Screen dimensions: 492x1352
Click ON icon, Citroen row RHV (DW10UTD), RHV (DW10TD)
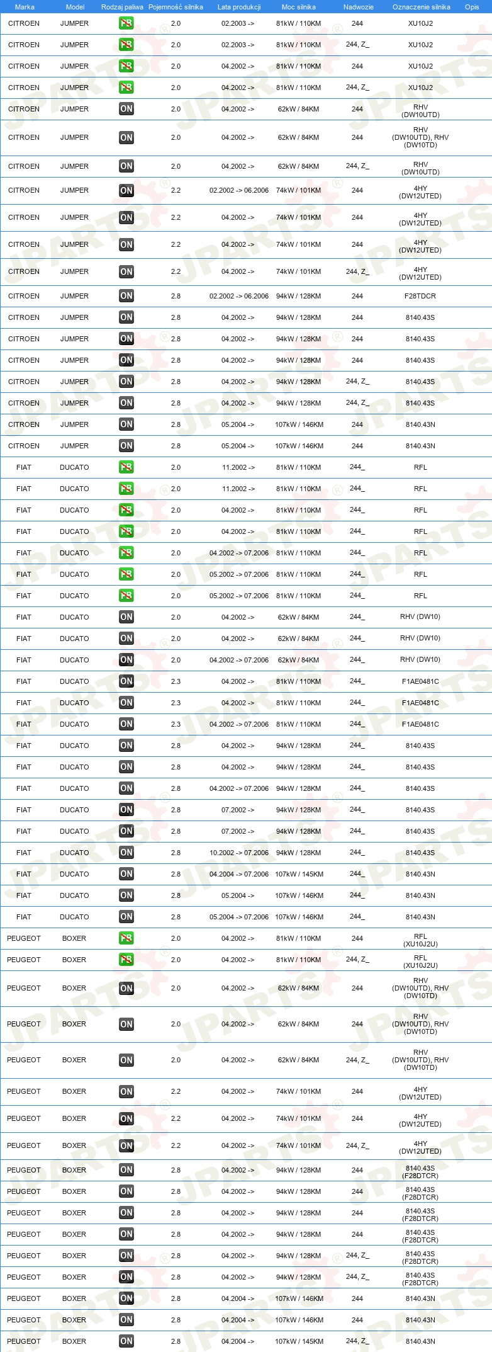[126, 137]
